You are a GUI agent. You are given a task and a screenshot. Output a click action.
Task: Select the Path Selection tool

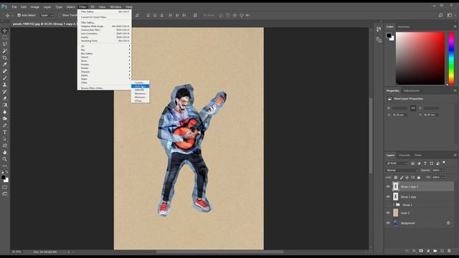(x=5, y=139)
